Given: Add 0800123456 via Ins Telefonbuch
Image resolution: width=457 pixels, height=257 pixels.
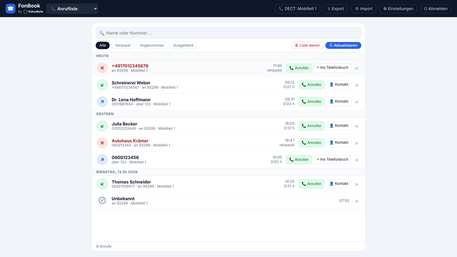Looking at the screenshot, I should pos(332,159).
